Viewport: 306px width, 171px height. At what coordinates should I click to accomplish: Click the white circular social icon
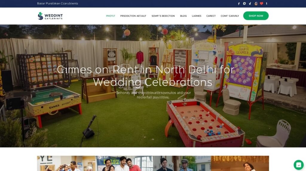pyautogui.click(x=244, y=4)
